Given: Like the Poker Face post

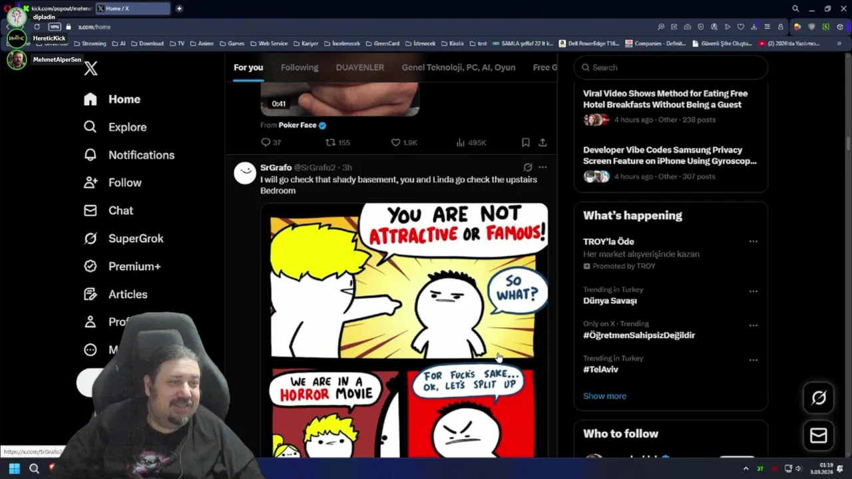Looking at the screenshot, I should (x=404, y=142).
